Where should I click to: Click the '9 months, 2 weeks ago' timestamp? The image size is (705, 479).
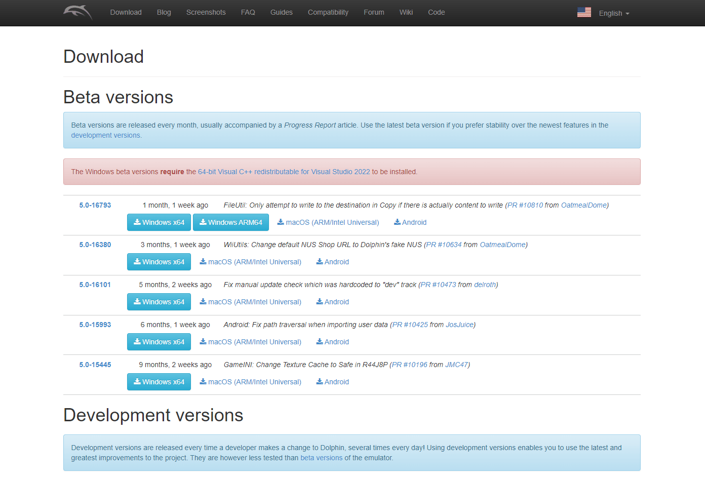point(175,365)
